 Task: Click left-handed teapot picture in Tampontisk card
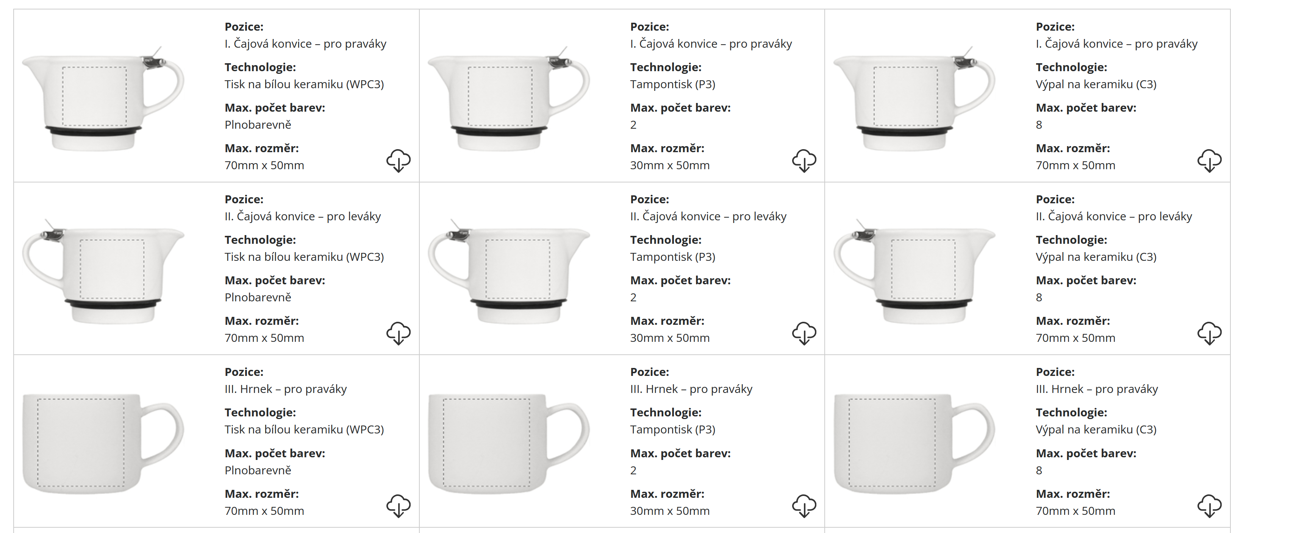(x=509, y=273)
